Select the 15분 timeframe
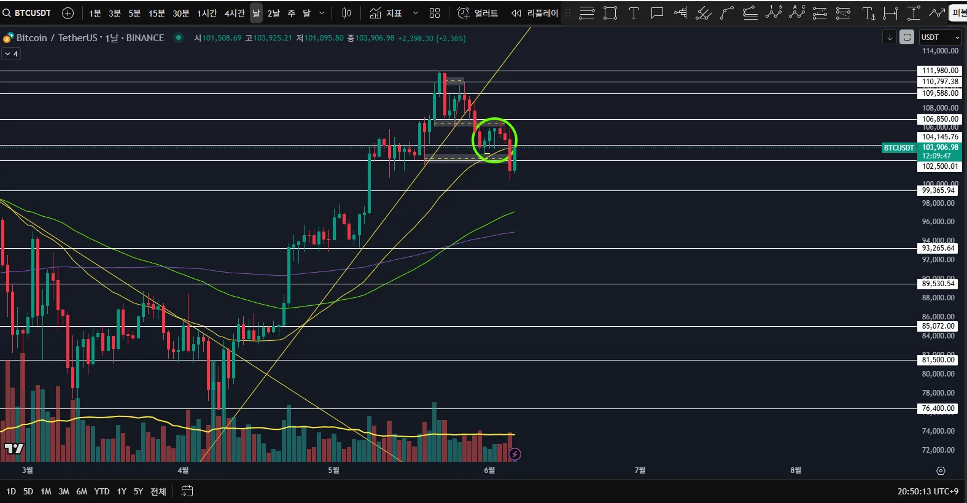Image resolution: width=967 pixels, height=503 pixels. (157, 13)
